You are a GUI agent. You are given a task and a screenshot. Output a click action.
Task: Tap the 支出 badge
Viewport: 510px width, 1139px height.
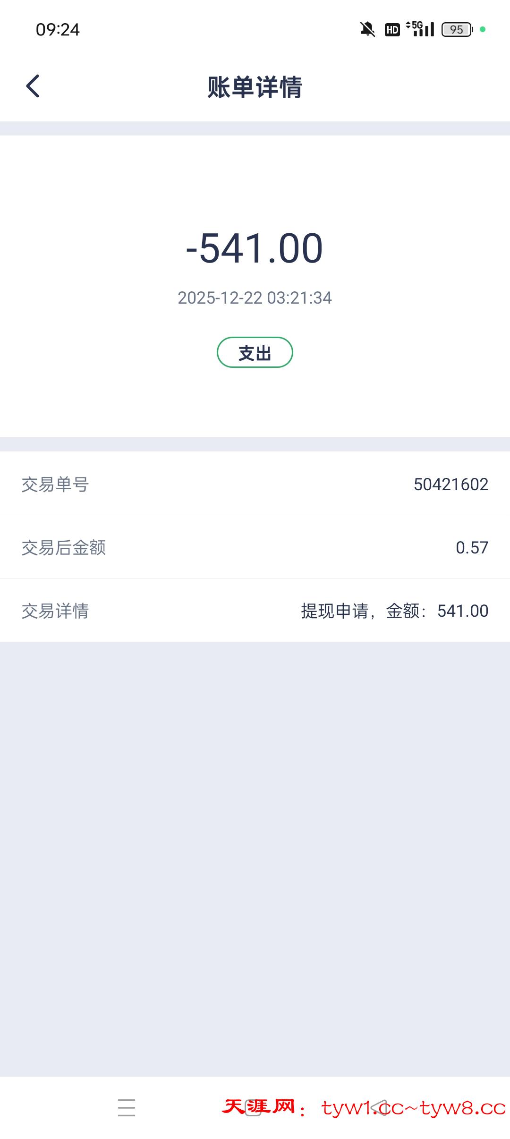255,353
